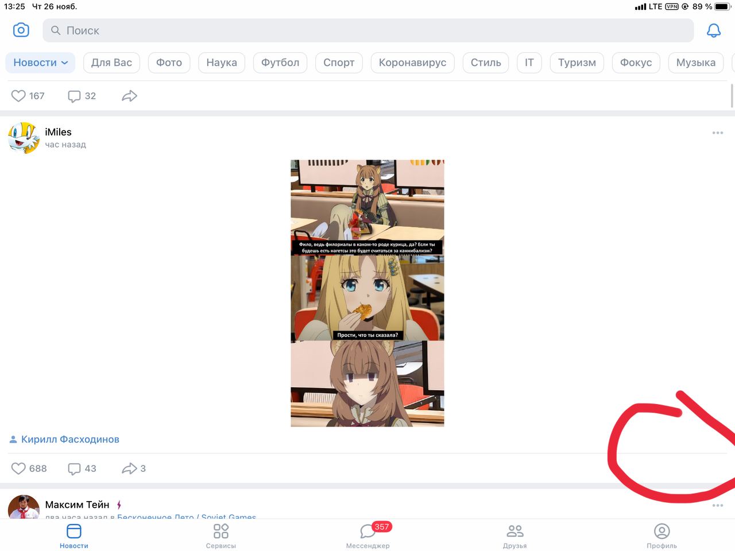Open Сервисы tab in bottom bar
Screen dimensions: 735x551
[x=221, y=536]
